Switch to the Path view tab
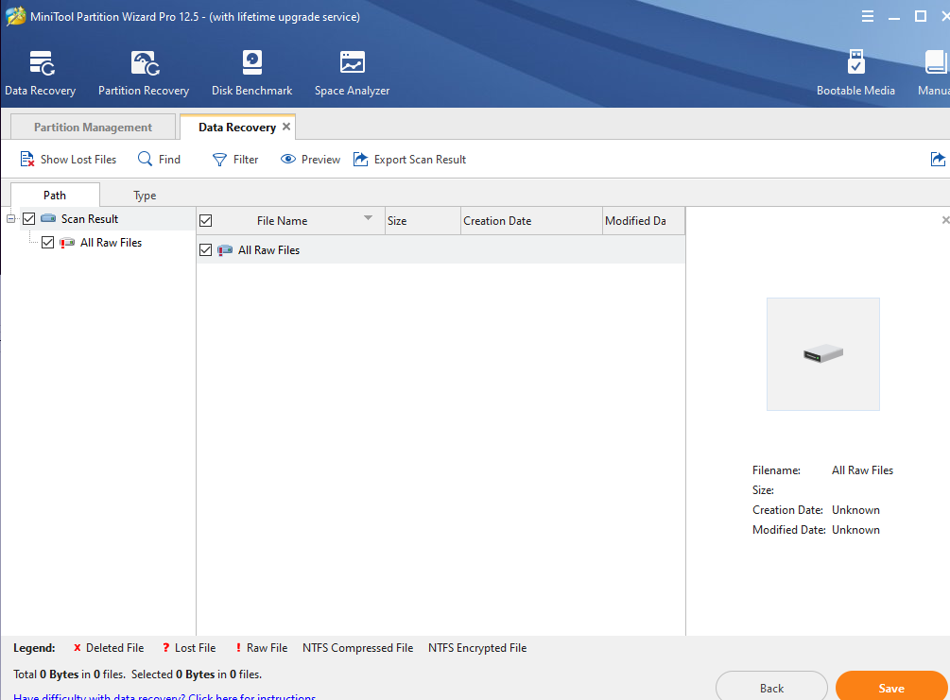The width and height of the screenshot is (950, 700). [55, 195]
